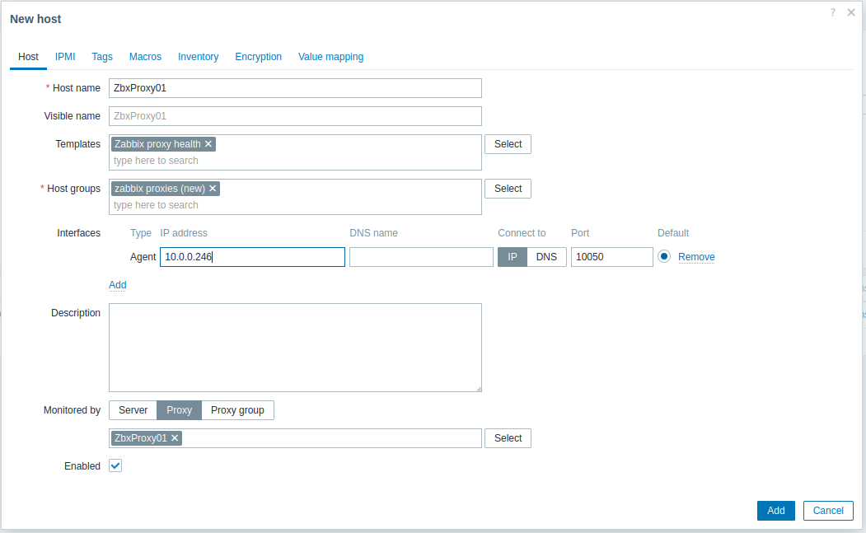Remove the zabbix proxies (new) group tag
866x533 pixels.
pos(213,189)
